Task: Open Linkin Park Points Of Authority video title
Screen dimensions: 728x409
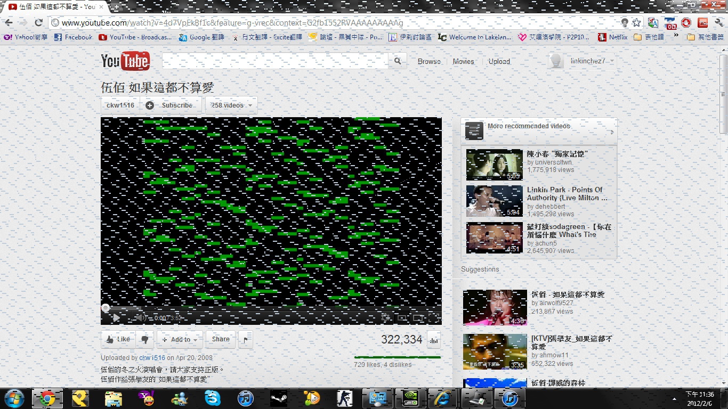Action: coord(567,194)
